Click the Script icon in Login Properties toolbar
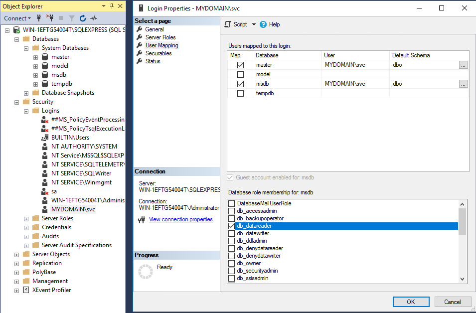The height and width of the screenshot is (313, 476). point(228,24)
